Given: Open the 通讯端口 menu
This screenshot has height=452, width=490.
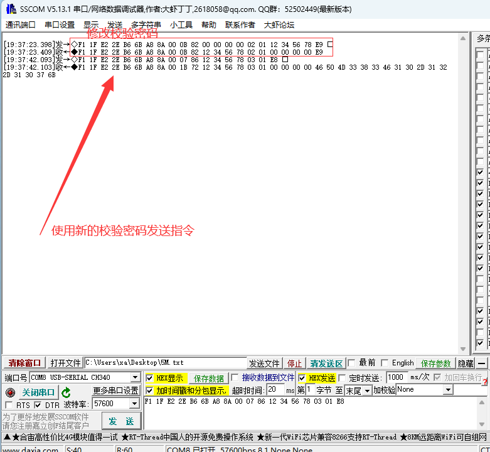Looking at the screenshot, I should tap(20, 24).
